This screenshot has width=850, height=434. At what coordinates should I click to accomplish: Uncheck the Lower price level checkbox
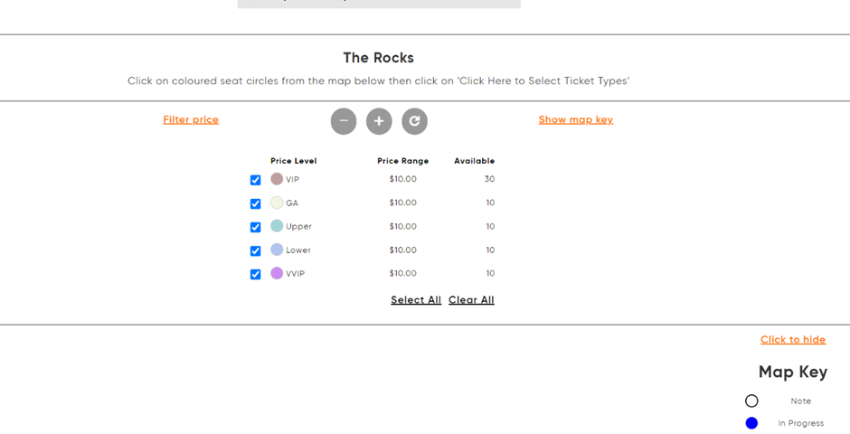click(255, 250)
